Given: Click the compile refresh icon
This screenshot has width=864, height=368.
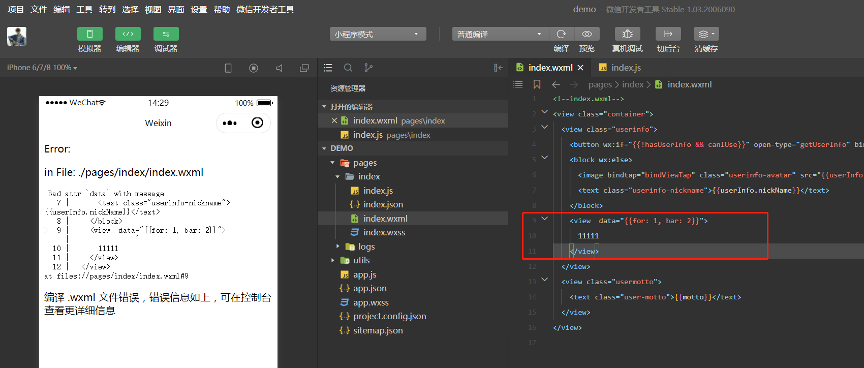Looking at the screenshot, I should click(x=561, y=34).
